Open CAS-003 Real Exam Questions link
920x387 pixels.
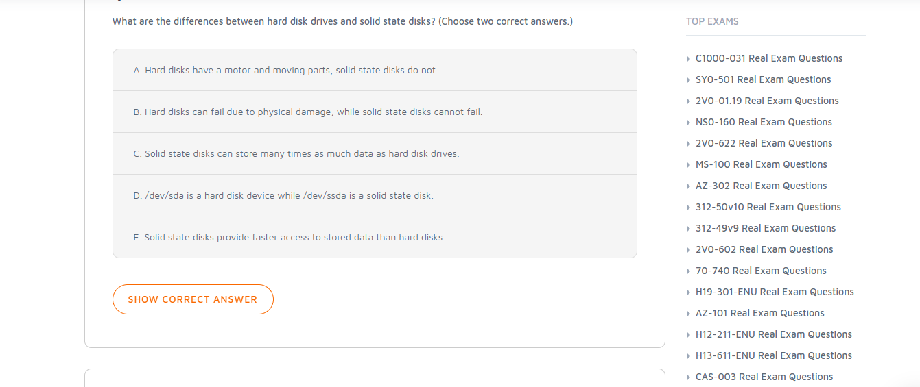[x=764, y=377]
